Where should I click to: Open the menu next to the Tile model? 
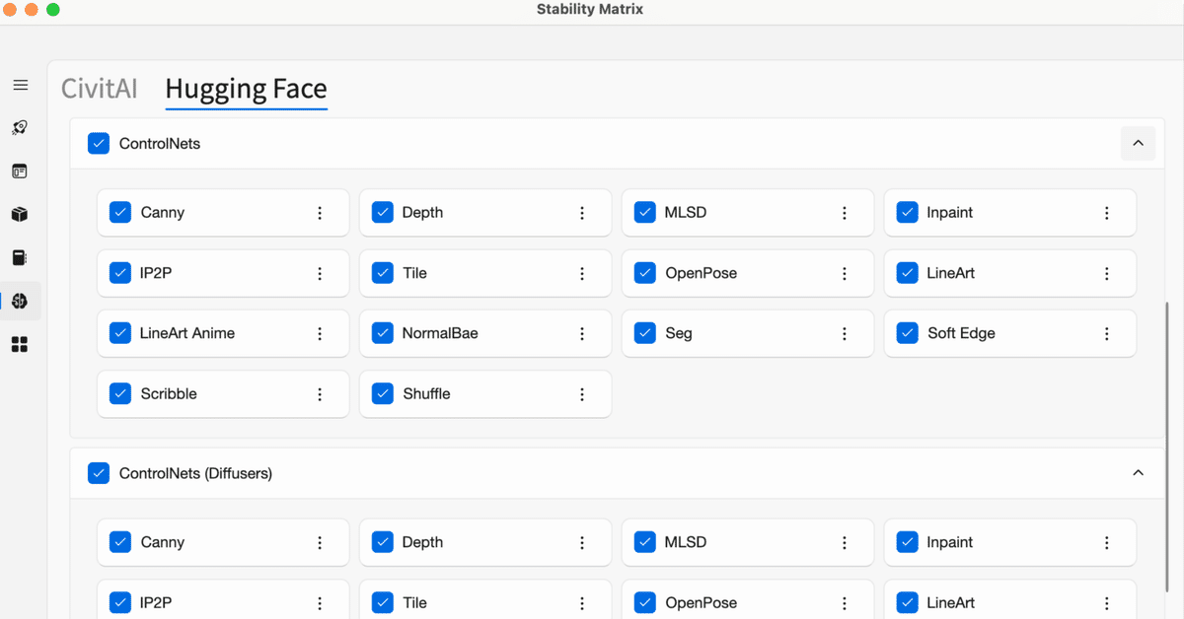(581, 273)
